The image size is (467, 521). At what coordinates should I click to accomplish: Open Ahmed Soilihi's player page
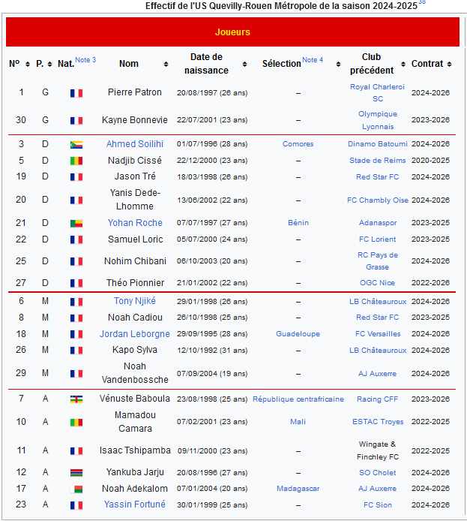(x=135, y=144)
